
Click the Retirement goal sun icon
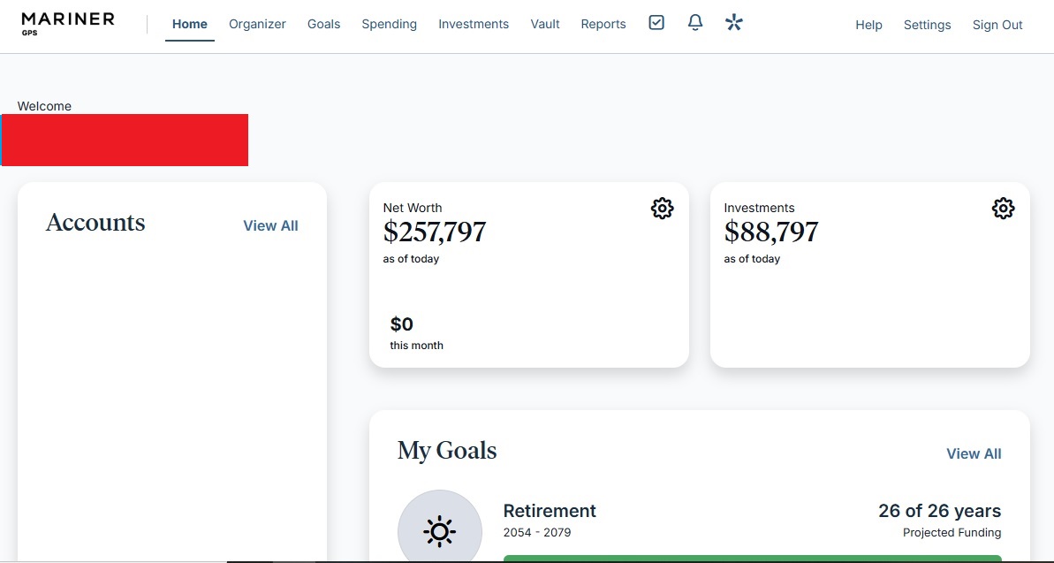pyautogui.click(x=440, y=531)
